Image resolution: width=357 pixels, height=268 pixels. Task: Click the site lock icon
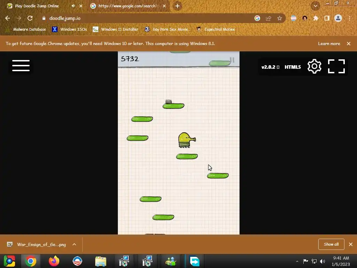(44, 18)
